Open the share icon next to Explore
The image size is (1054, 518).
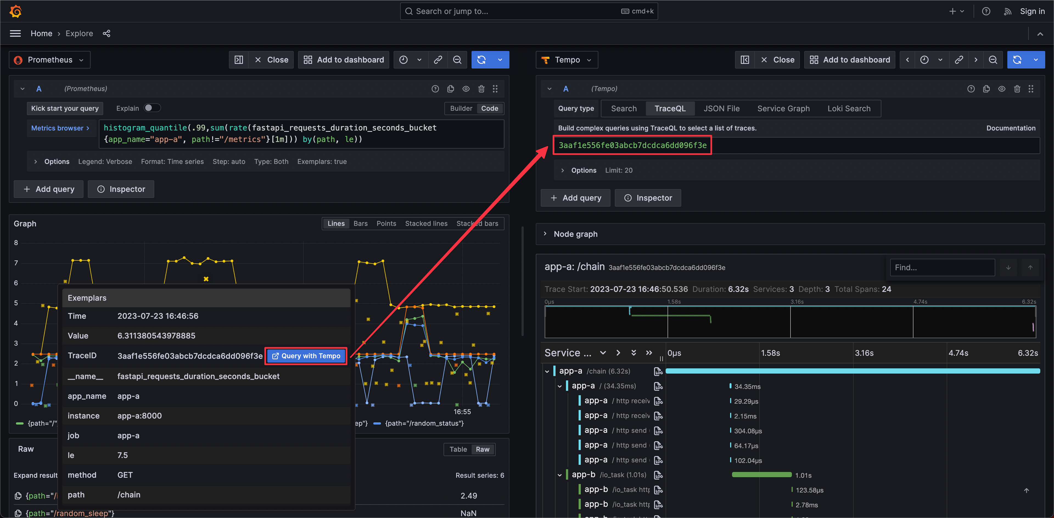(106, 33)
